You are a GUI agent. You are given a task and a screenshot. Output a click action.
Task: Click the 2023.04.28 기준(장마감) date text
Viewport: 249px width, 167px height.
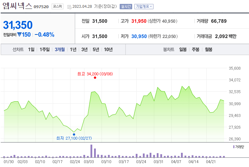coord(94,6)
